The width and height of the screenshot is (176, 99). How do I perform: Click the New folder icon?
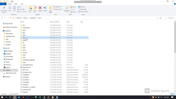(x=51, y=8)
